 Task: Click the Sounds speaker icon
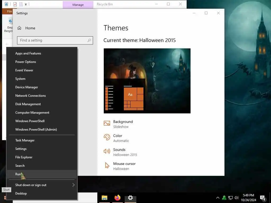tap(107, 151)
